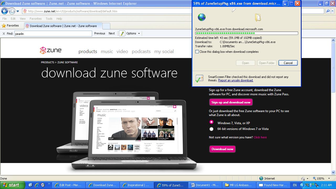Open the Tools menu

[49, 19]
